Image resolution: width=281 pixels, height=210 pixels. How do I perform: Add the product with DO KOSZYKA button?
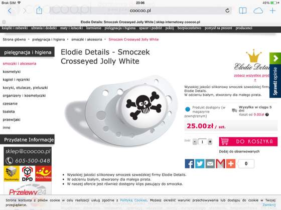pyautogui.click(x=248, y=141)
